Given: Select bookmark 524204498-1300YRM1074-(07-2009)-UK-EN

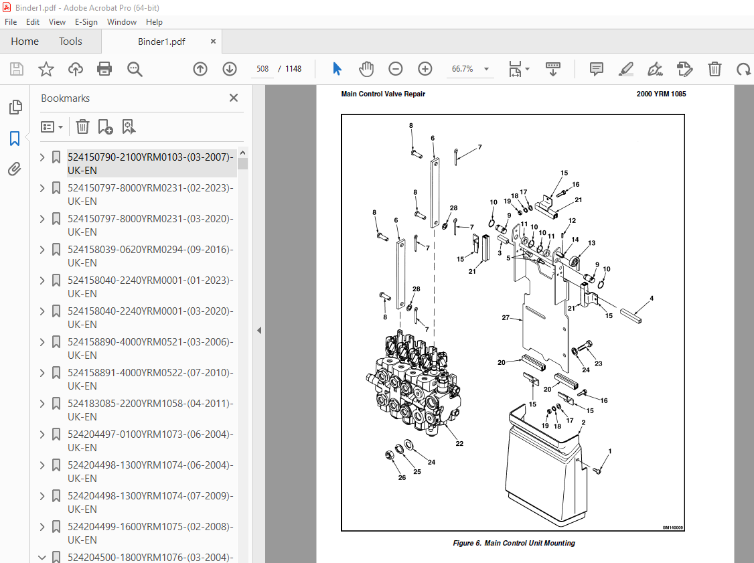Looking at the screenshot, I should (x=151, y=503).
